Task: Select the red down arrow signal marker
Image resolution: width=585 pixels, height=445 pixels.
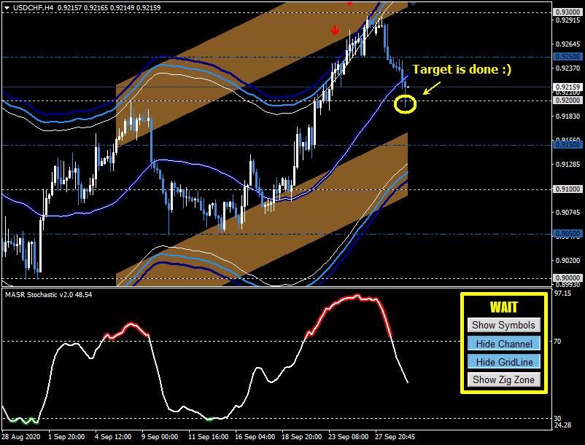Action: tap(335, 31)
